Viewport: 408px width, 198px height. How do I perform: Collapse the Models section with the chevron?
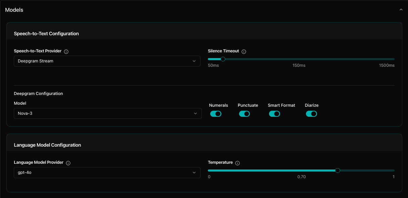pos(401,10)
